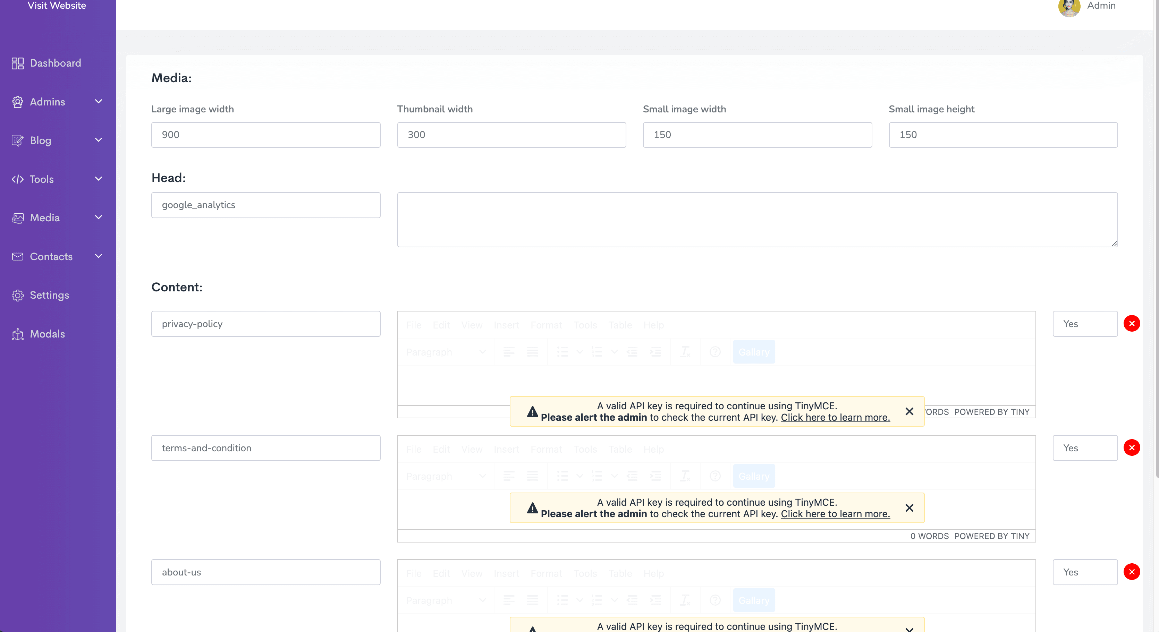Open Settings in the sidebar
This screenshot has width=1159, height=632.
point(41,295)
